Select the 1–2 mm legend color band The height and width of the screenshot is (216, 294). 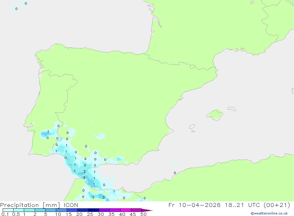pos(29,210)
